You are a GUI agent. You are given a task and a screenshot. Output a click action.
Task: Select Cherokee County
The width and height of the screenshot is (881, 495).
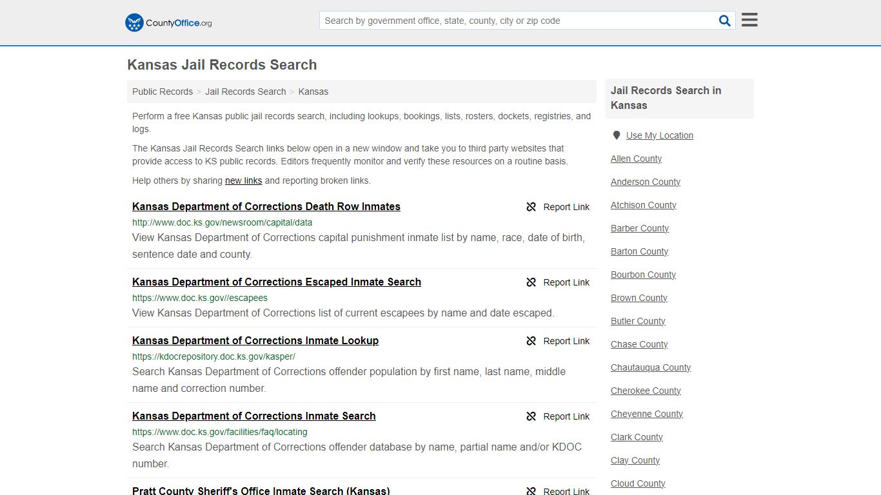[x=646, y=391]
